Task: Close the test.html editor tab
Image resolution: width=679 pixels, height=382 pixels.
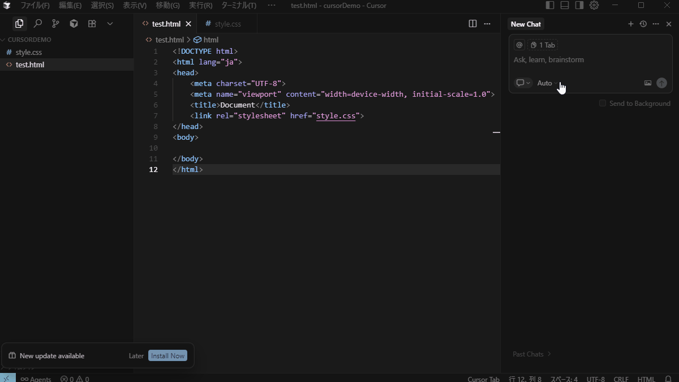Action: point(188,24)
